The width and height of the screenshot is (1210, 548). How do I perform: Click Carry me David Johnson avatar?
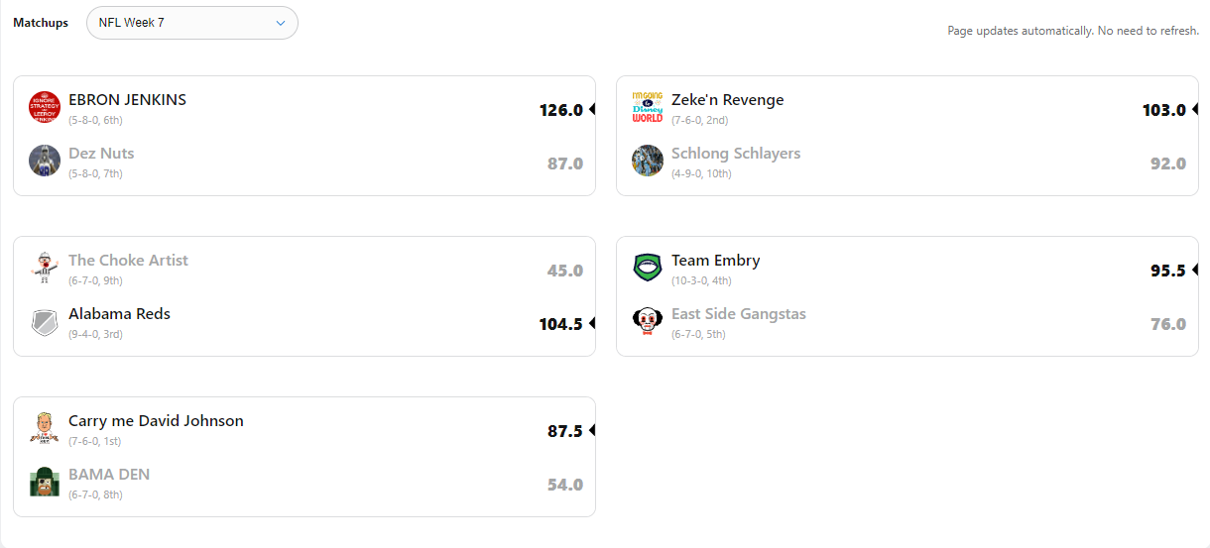45,428
